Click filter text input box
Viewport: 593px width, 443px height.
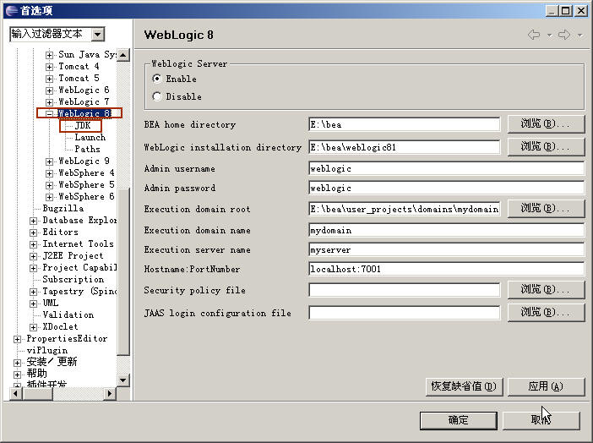51,34
